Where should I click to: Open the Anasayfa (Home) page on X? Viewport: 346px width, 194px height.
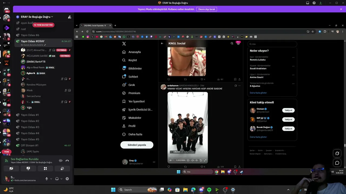pos(131,52)
